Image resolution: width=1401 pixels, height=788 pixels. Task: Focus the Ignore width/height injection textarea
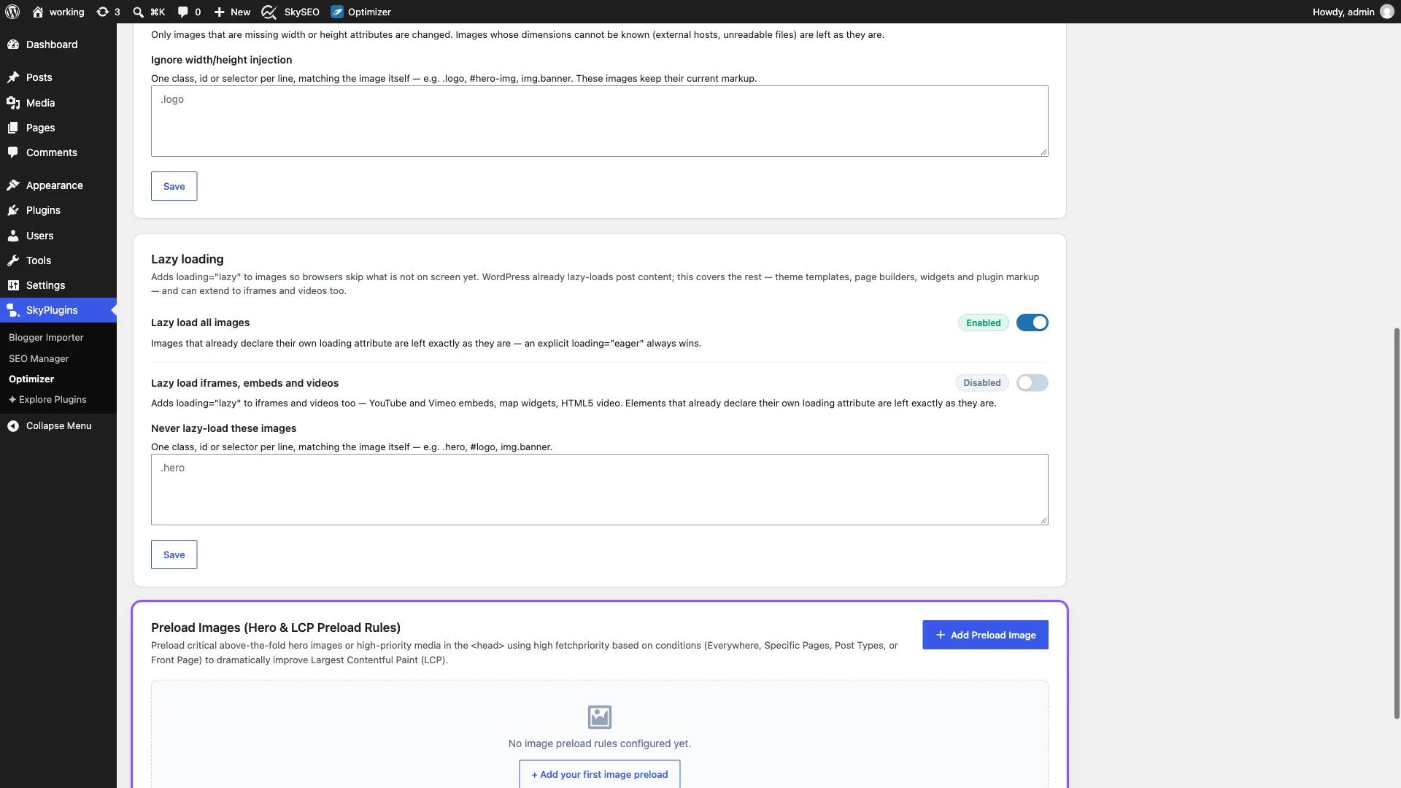pos(600,121)
